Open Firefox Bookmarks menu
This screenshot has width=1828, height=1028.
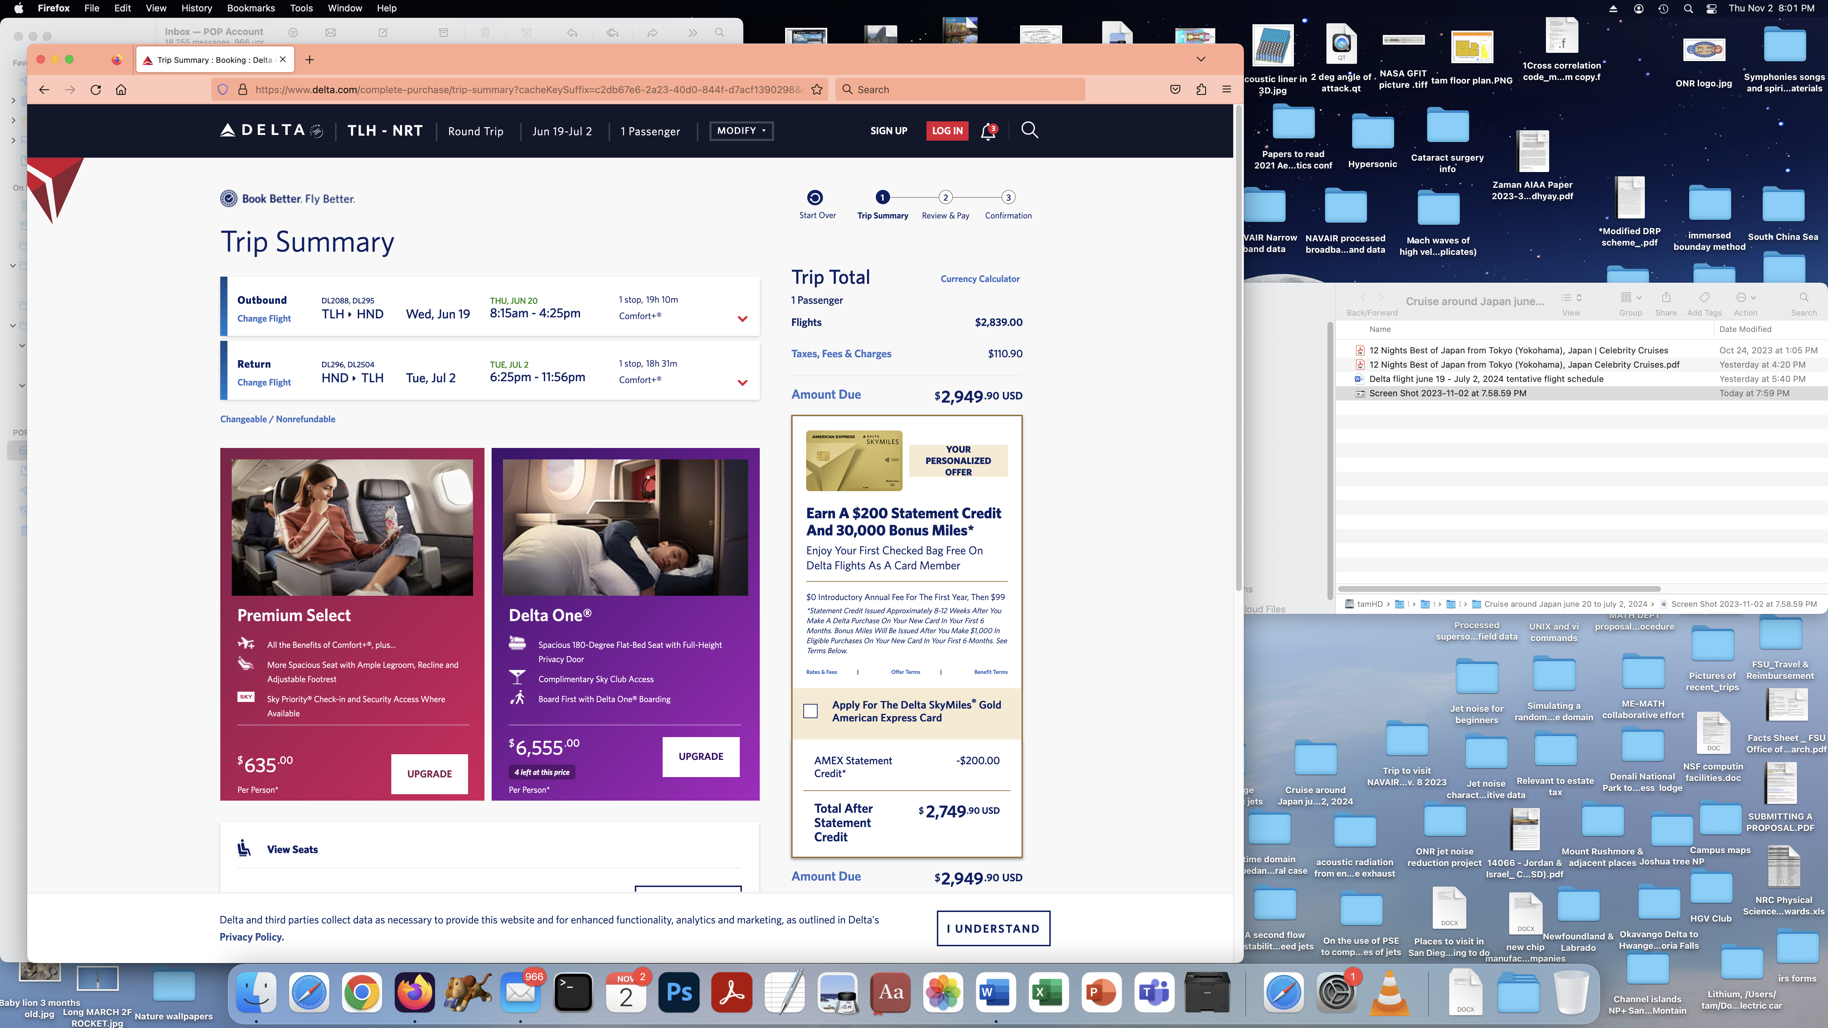pyautogui.click(x=251, y=8)
